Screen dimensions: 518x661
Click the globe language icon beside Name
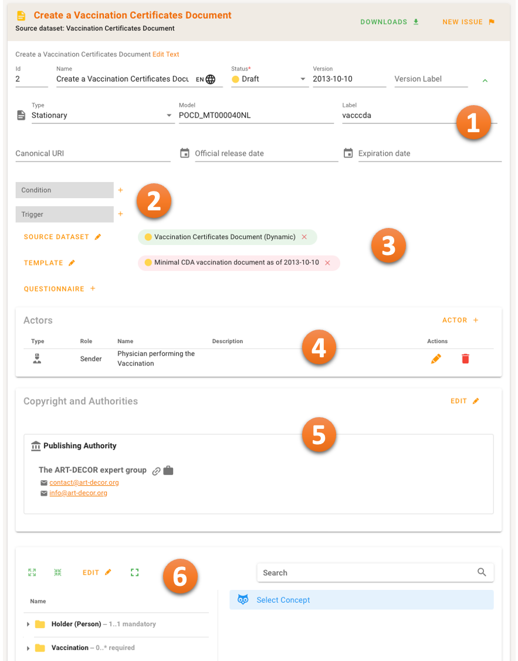coord(211,79)
